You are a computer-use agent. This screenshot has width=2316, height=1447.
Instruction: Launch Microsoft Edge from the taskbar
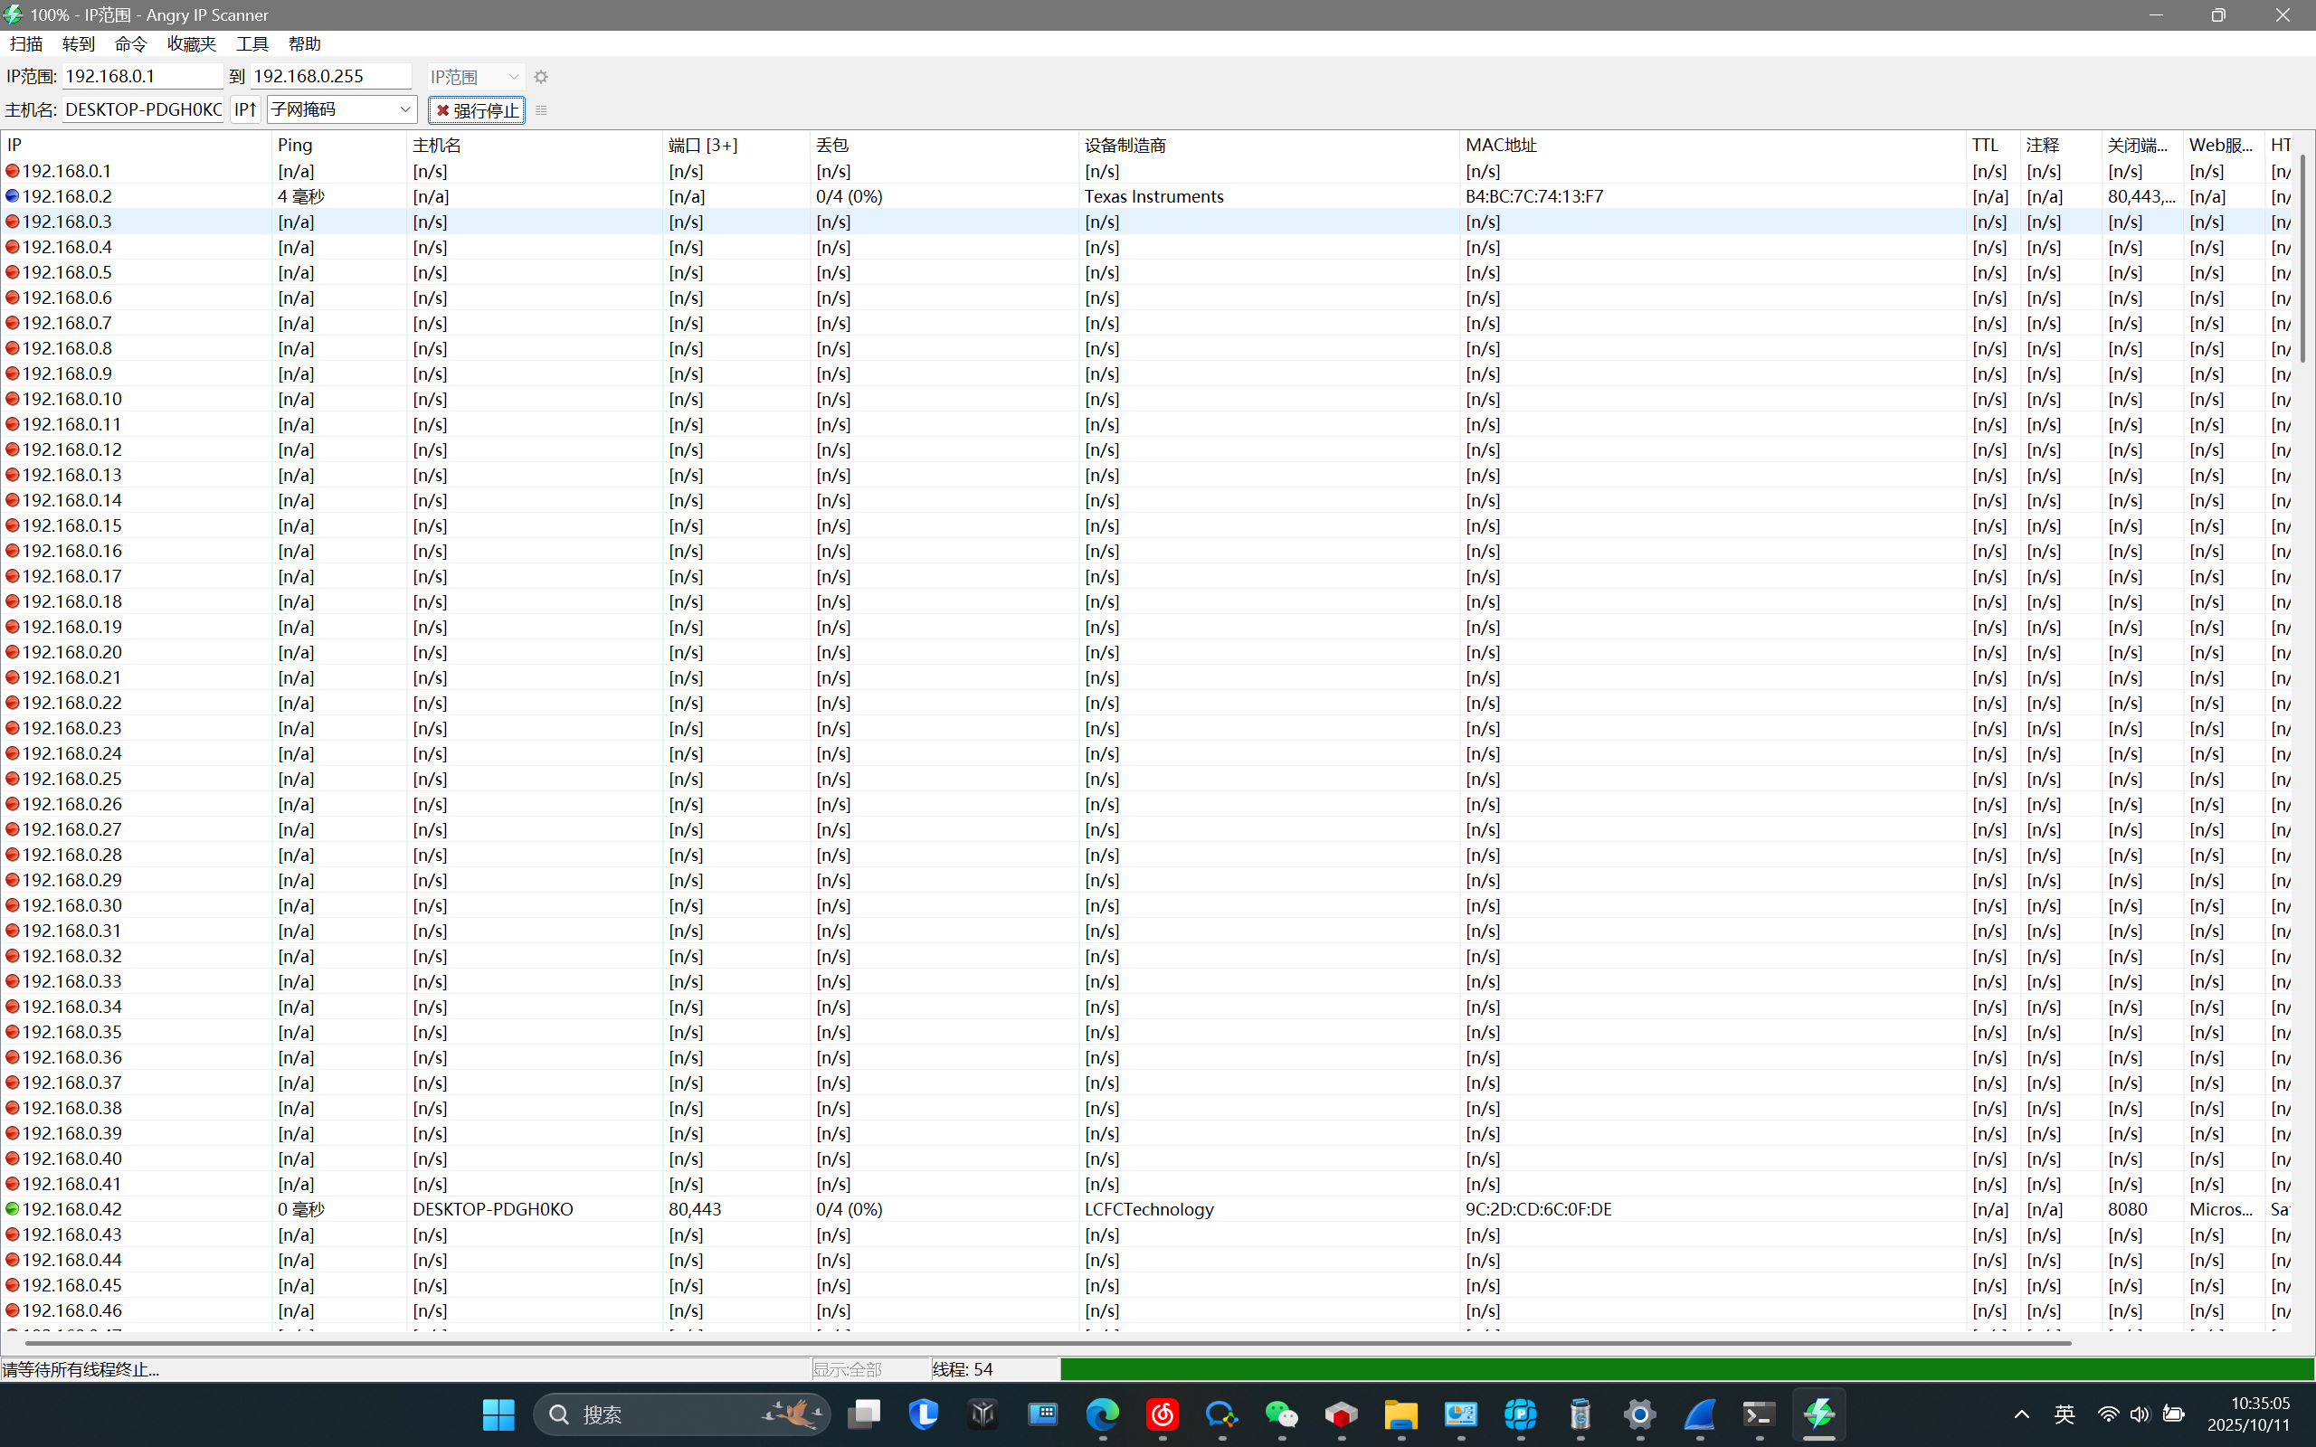pos(1103,1414)
